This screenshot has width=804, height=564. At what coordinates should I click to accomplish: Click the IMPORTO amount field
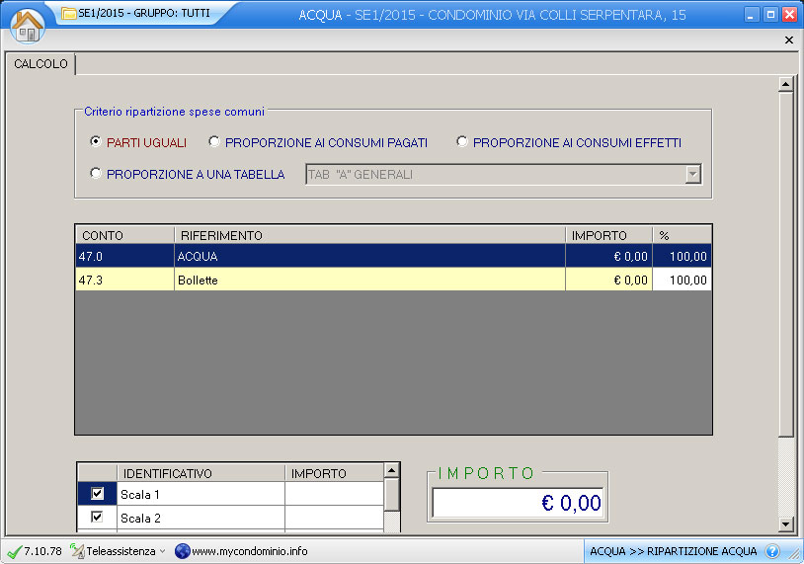click(518, 503)
